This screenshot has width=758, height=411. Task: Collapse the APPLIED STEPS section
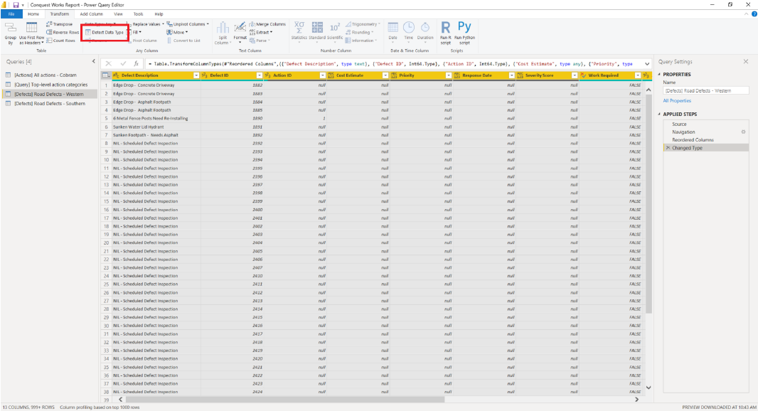pos(659,114)
